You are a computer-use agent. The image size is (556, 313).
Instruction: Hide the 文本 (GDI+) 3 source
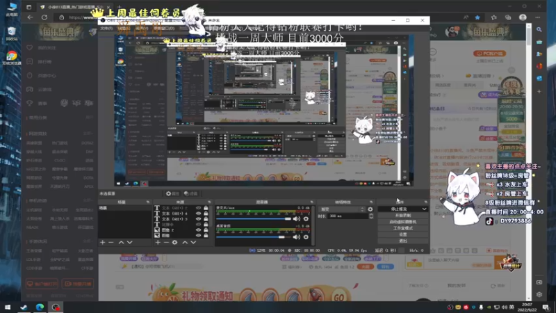point(198,219)
